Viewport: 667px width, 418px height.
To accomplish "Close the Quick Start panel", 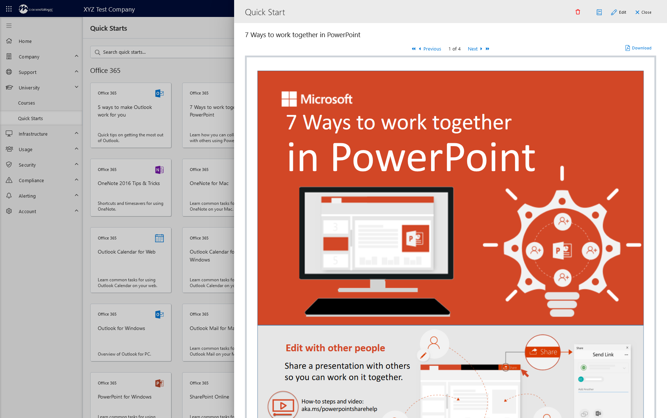I will (x=643, y=12).
